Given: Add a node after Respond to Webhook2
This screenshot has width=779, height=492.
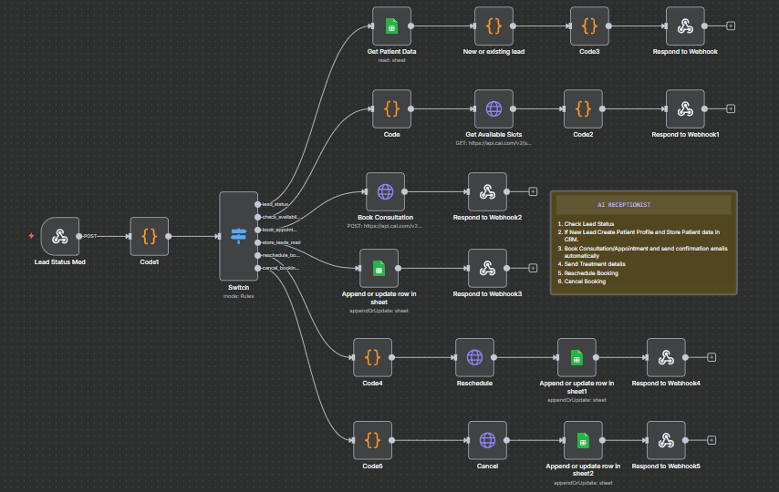Looking at the screenshot, I should 533,191.
